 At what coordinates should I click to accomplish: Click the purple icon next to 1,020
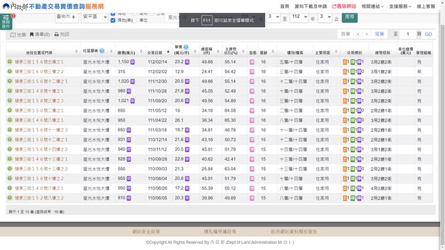pos(133,81)
